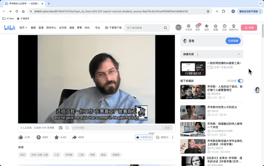Open Chrome home button
This screenshot has height=166, width=264.
[23, 11]
